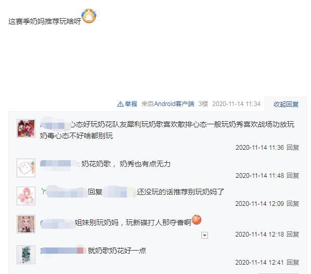Open blurred username in 奶花奶歌 comment
The image size is (311, 274).
click(x=59, y=164)
